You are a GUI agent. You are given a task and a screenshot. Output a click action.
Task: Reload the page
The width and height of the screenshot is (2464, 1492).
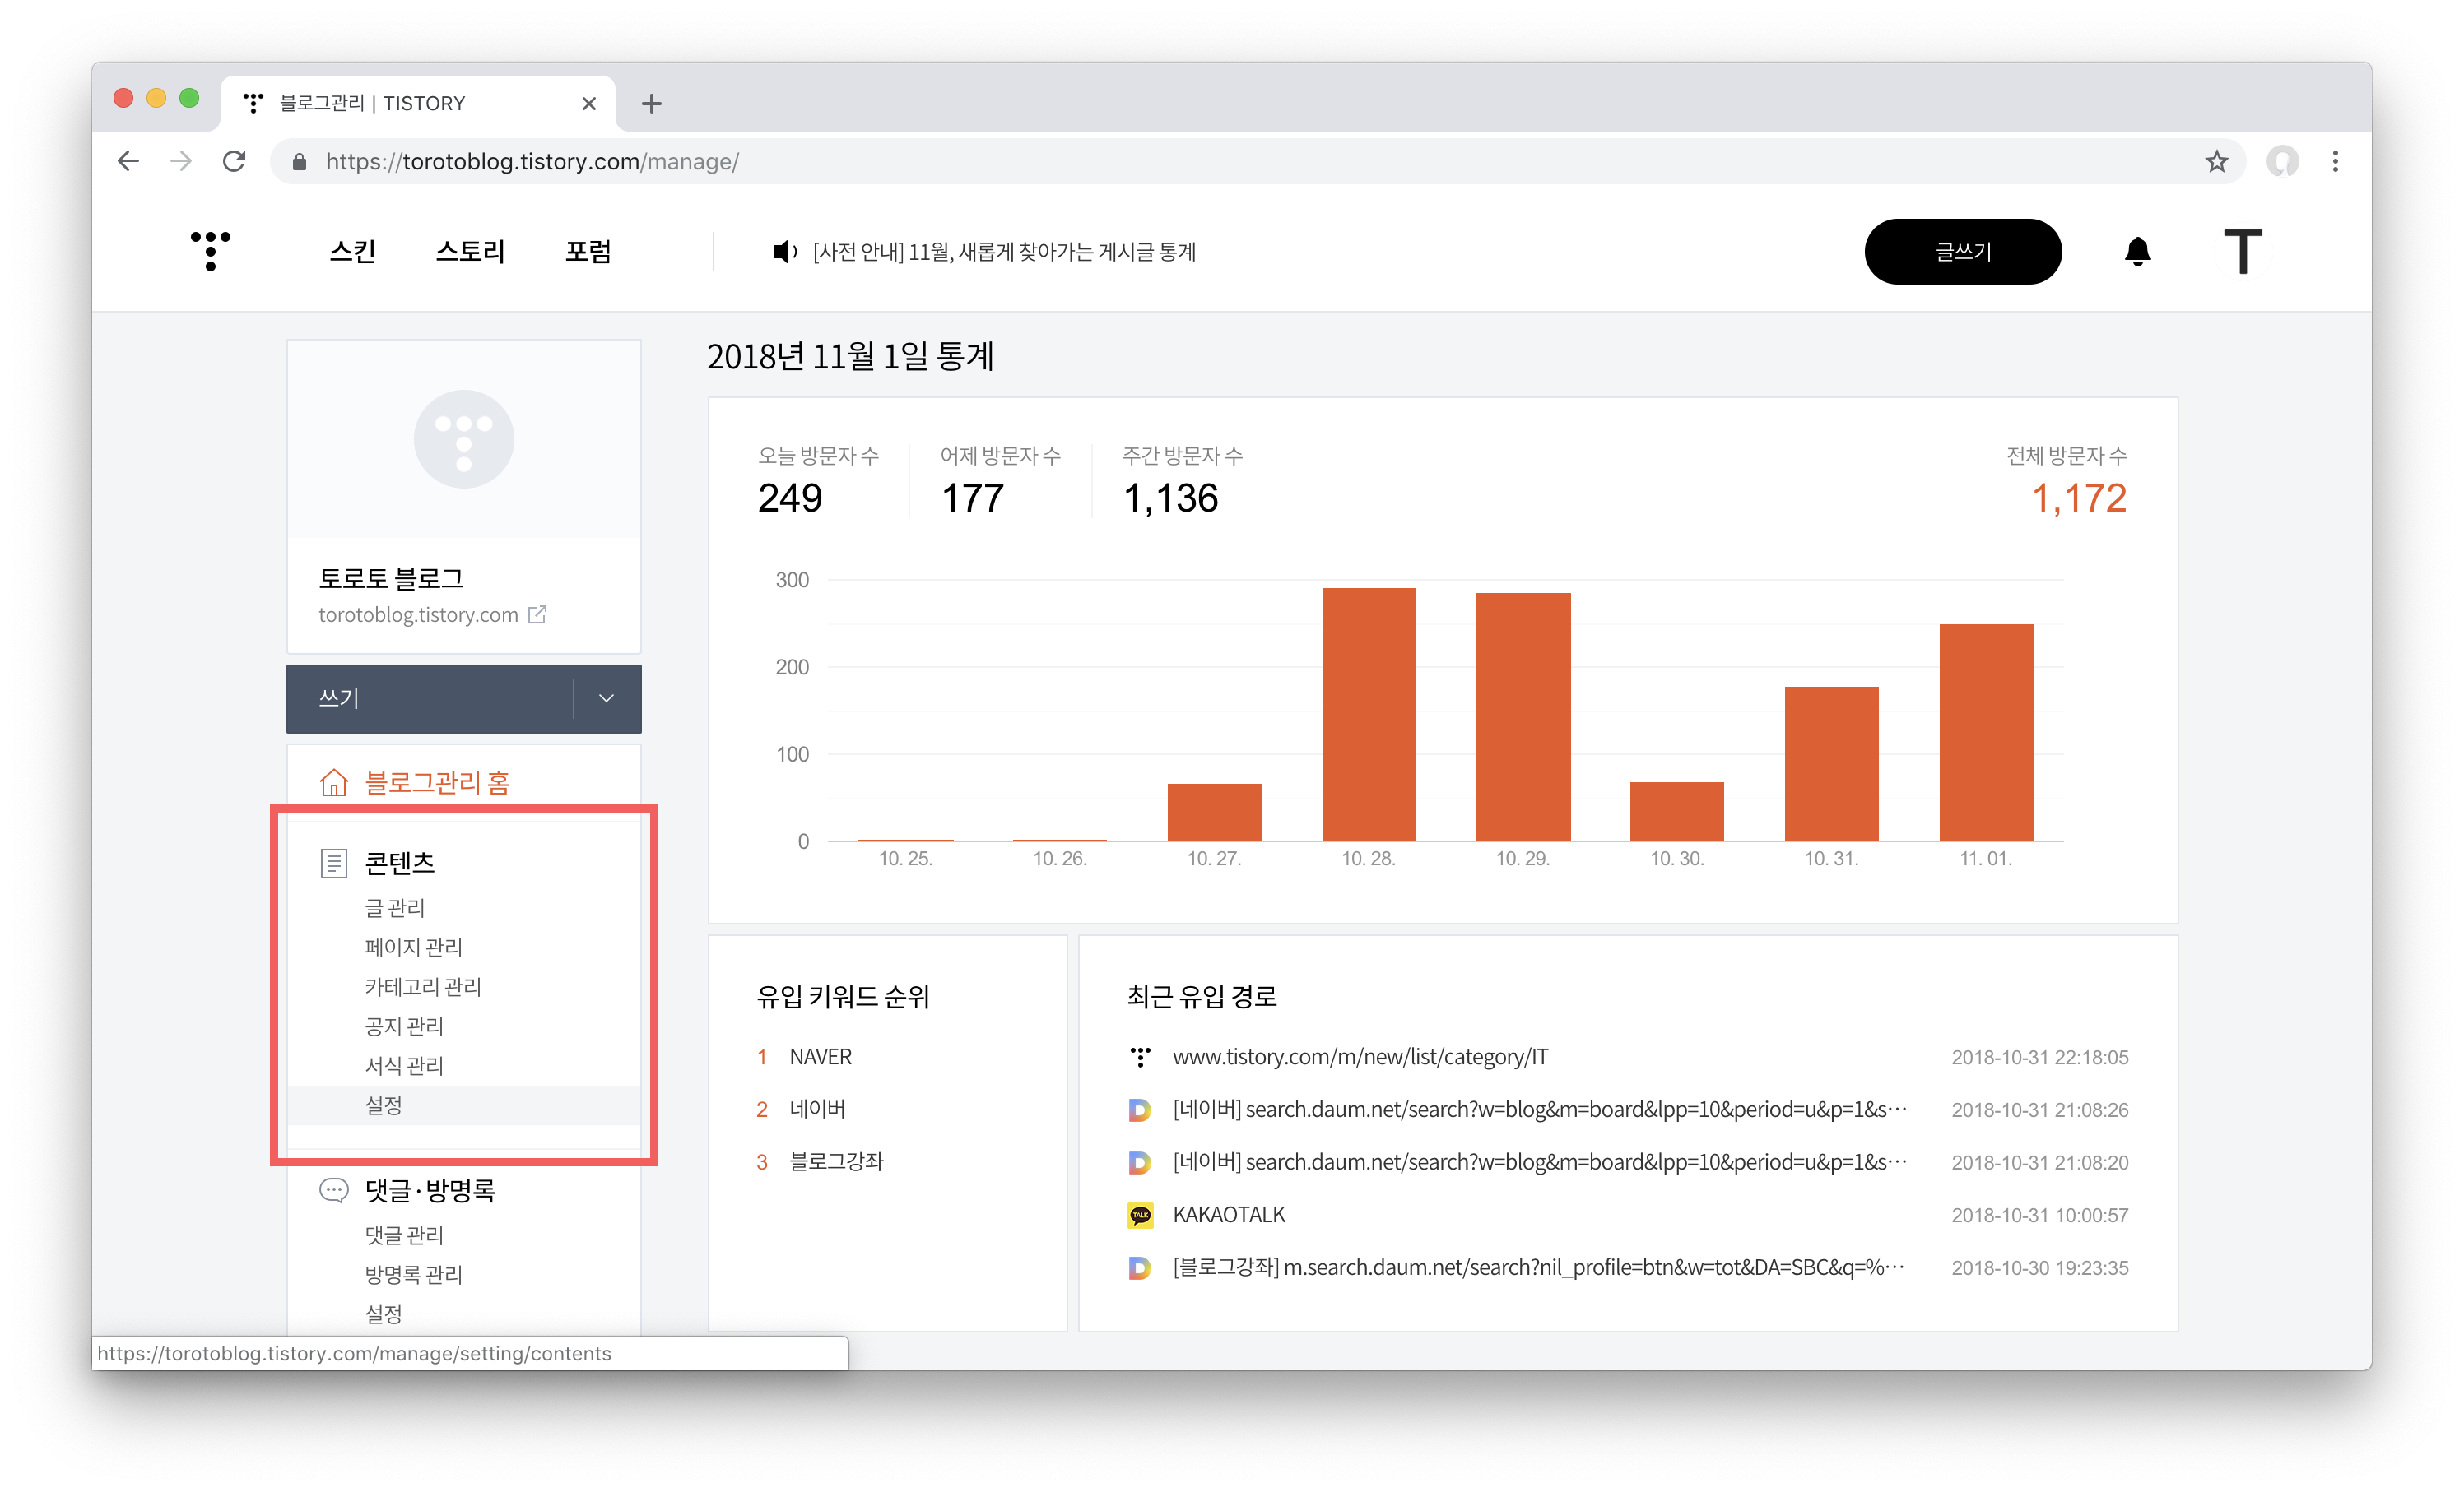coord(234,161)
